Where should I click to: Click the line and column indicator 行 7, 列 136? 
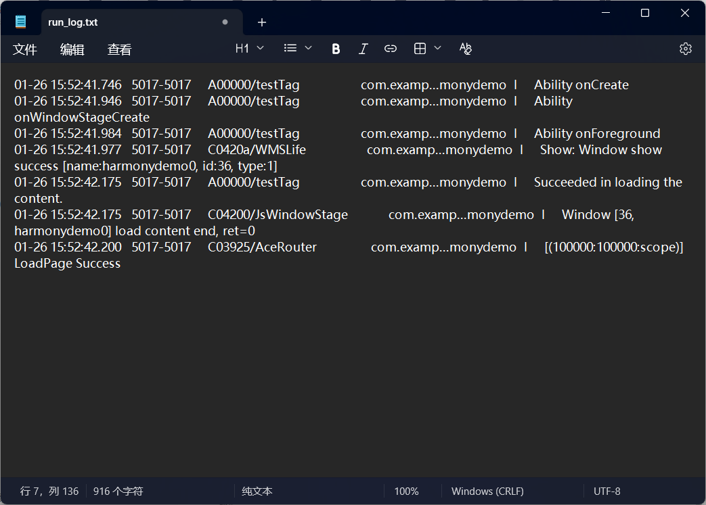pyautogui.click(x=49, y=491)
